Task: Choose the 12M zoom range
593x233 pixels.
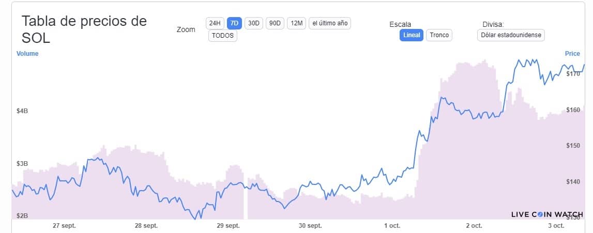Action: coord(296,23)
